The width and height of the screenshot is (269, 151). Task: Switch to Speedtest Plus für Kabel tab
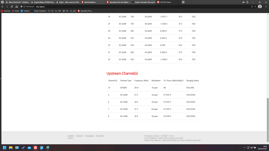point(118,2)
